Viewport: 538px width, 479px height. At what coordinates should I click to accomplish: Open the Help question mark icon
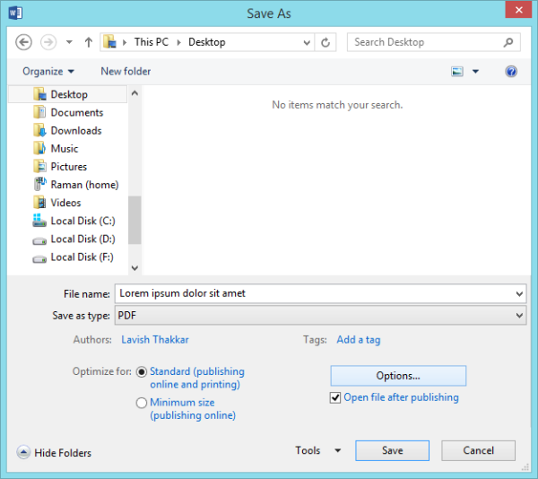[511, 72]
